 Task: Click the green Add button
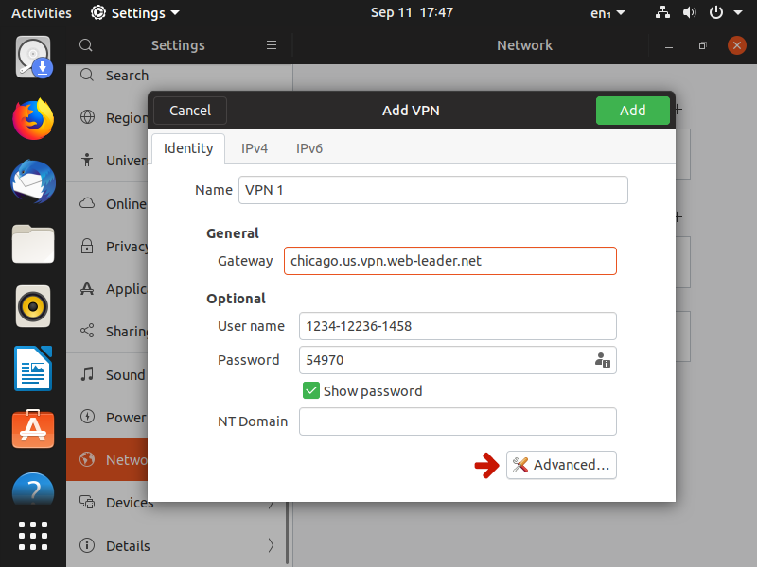click(632, 111)
